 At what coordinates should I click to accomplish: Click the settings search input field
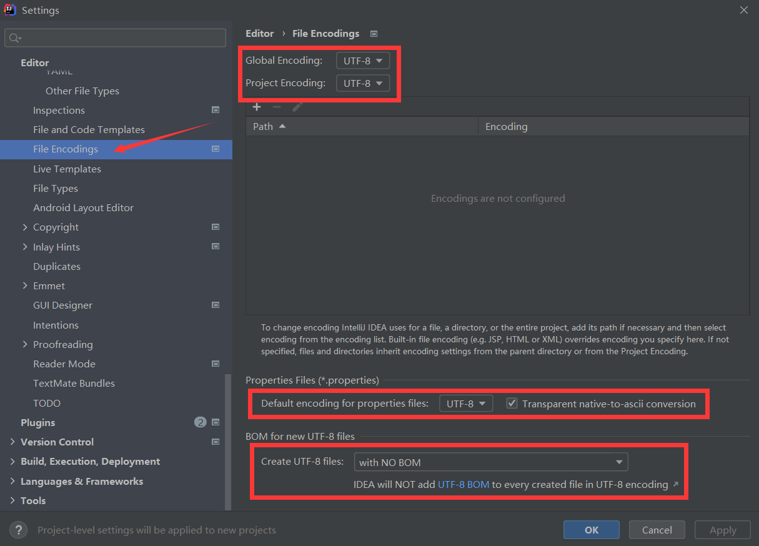pyautogui.click(x=115, y=38)
